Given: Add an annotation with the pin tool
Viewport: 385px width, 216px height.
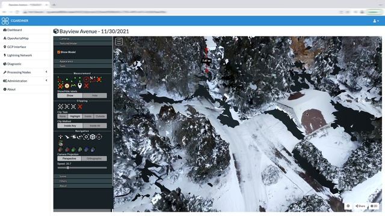Looking at the screenshot, I should pos(80,86).
